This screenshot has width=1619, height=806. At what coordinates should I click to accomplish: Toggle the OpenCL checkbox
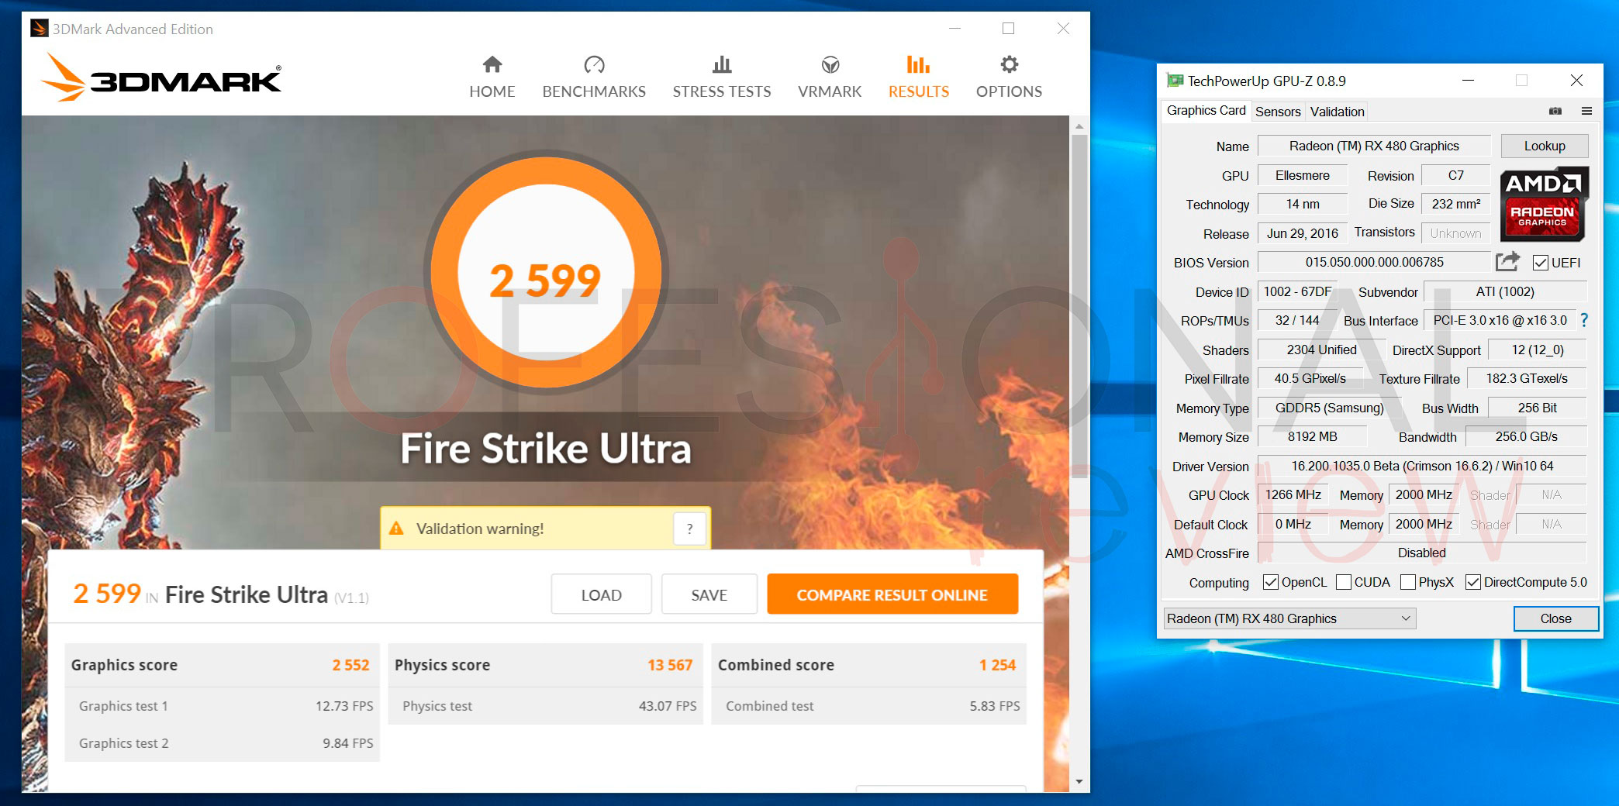coord(1270,582)
